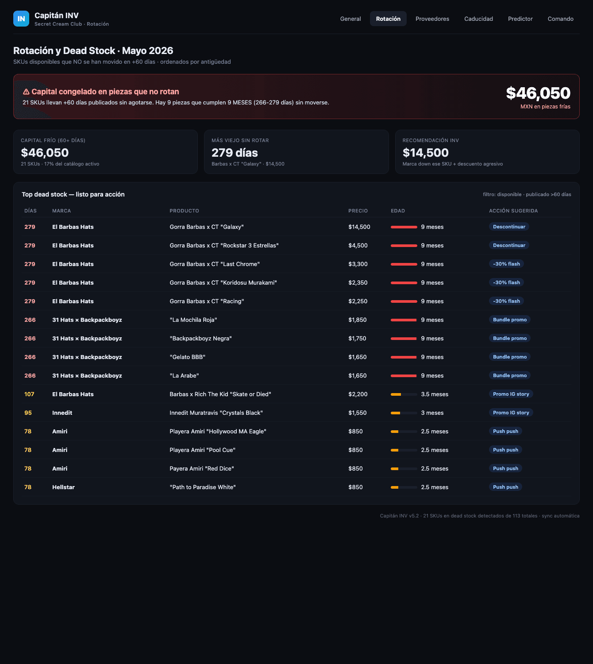Click the footer text "Capitán INV v5.2"
Screen dimensions: 593x664
(x=399, y=516)
